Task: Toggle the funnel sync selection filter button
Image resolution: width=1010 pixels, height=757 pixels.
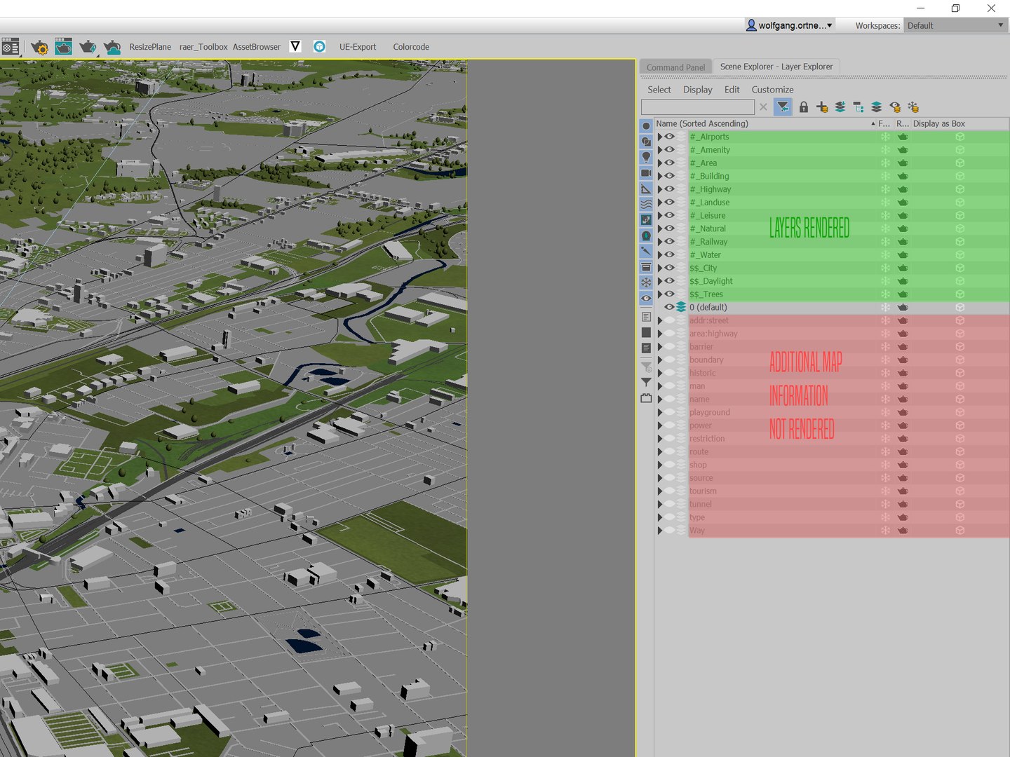Action: pyautogui.click(x=783, y=107)
